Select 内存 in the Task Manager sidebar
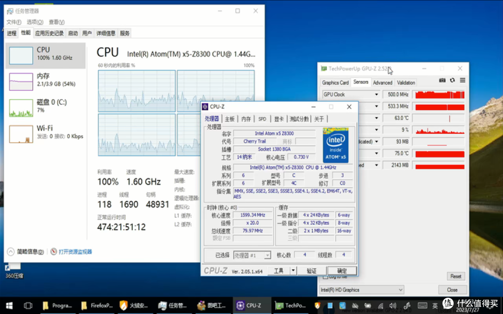Screen dimensions: 503x314 (x=46, y=82)
